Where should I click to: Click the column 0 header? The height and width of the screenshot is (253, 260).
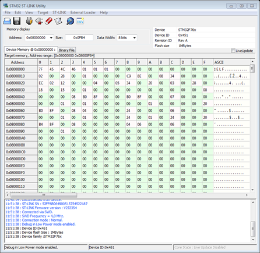point(43,62)
